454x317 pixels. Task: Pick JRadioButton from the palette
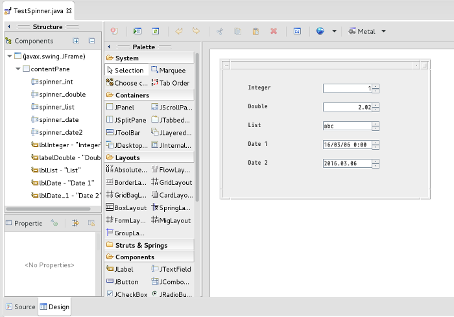coord(172,294)
